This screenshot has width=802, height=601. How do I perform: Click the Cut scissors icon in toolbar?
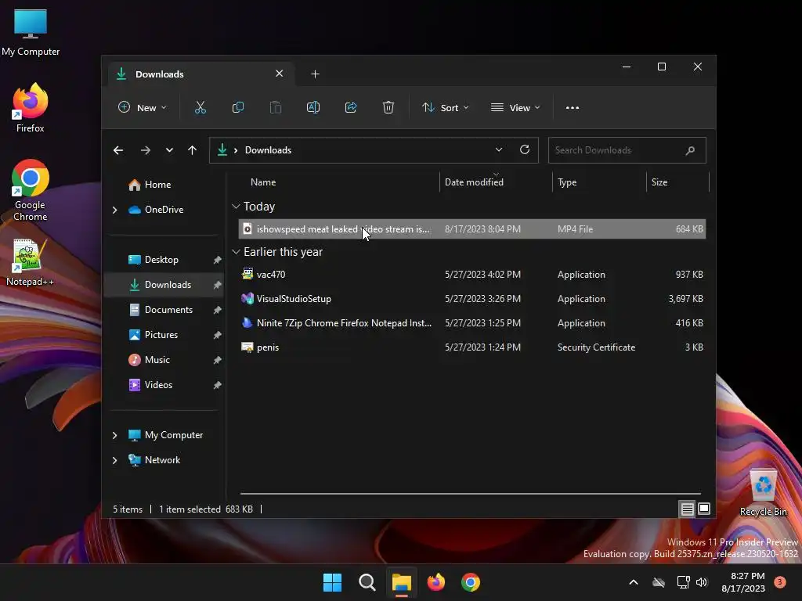click(x=200, y=107)
